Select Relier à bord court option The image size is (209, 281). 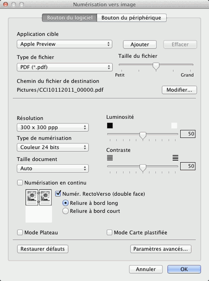pos(65,211)
